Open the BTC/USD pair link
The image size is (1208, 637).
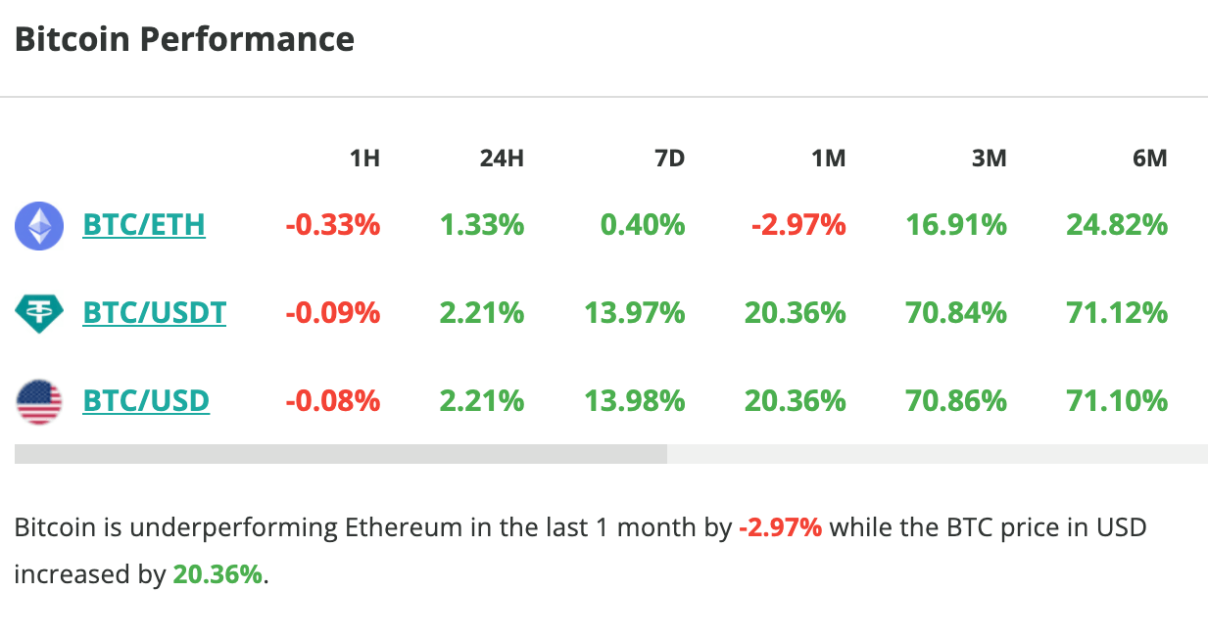point(146,401)
